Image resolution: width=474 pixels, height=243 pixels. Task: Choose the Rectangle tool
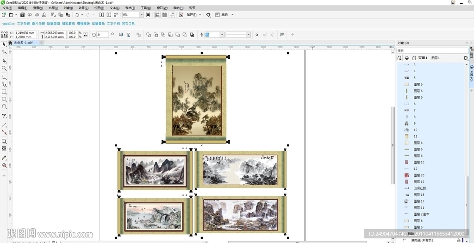pos(4,92)
